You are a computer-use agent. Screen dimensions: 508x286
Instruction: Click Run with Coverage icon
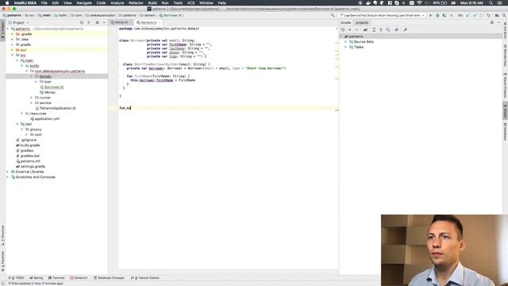coord(444,15)
